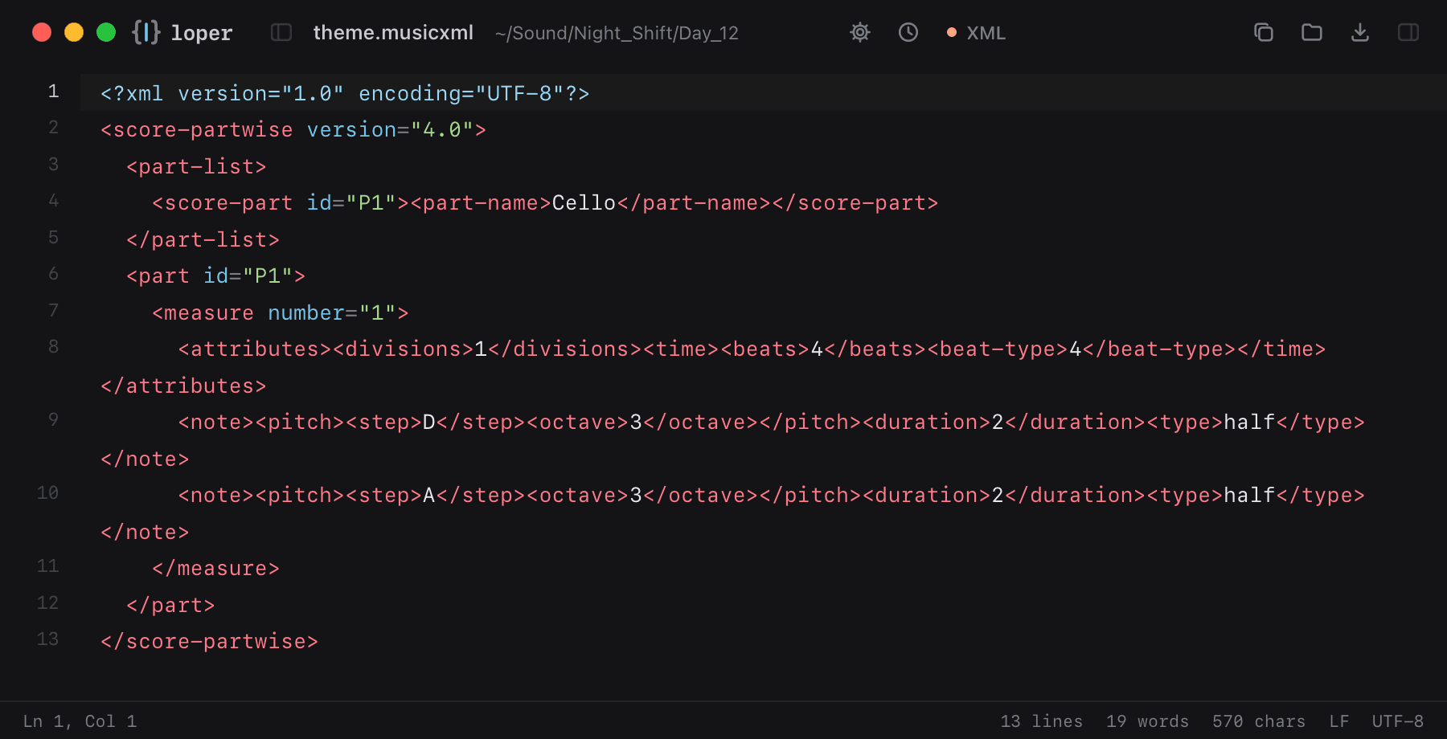Click the theme.musicxml file name
The width and height of the screenshot is (1447, 739).
(x=393, y=33)
